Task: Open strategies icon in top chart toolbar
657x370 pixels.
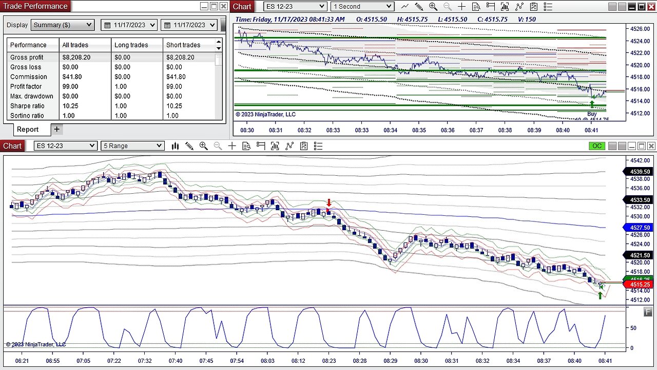Action: click(x=533, y=7)
